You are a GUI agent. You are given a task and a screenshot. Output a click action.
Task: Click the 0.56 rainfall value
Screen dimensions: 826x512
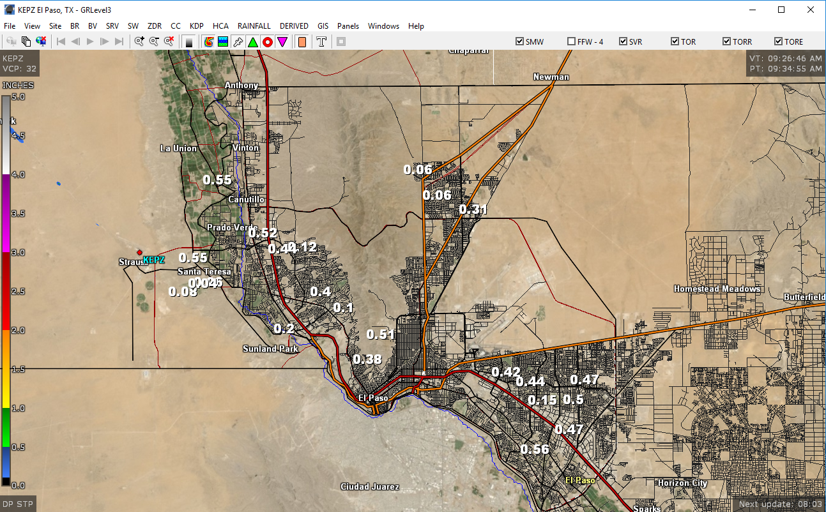point(535,449)
